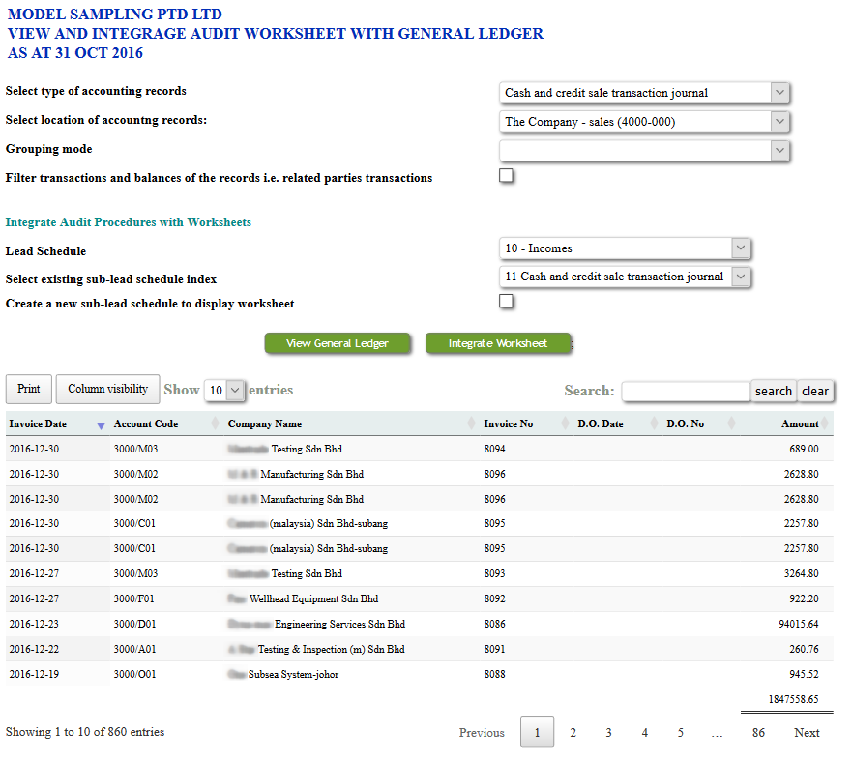Toggle filter related parties transactions checkbox
852x759 pixels.
pyautogui.click(x=506, y=176)
